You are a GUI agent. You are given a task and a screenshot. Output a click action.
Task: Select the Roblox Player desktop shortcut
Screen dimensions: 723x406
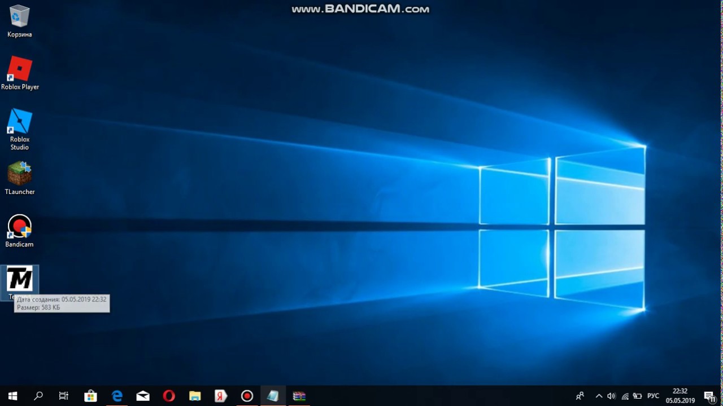tap(20, 73)
